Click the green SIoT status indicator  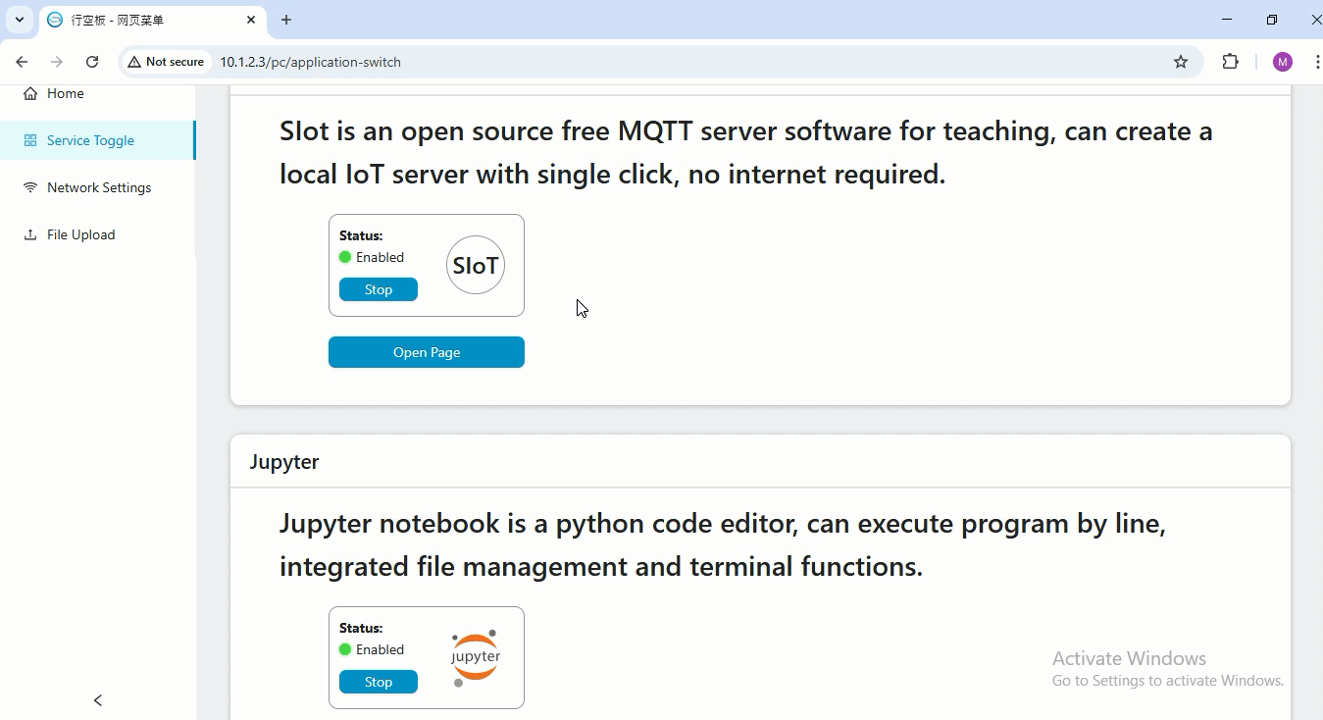click(345, 257)
